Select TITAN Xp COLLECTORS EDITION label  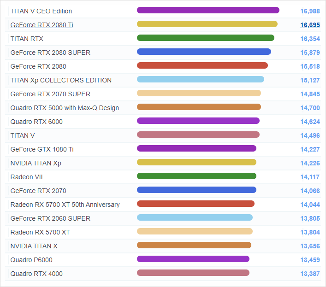(61, 80)
